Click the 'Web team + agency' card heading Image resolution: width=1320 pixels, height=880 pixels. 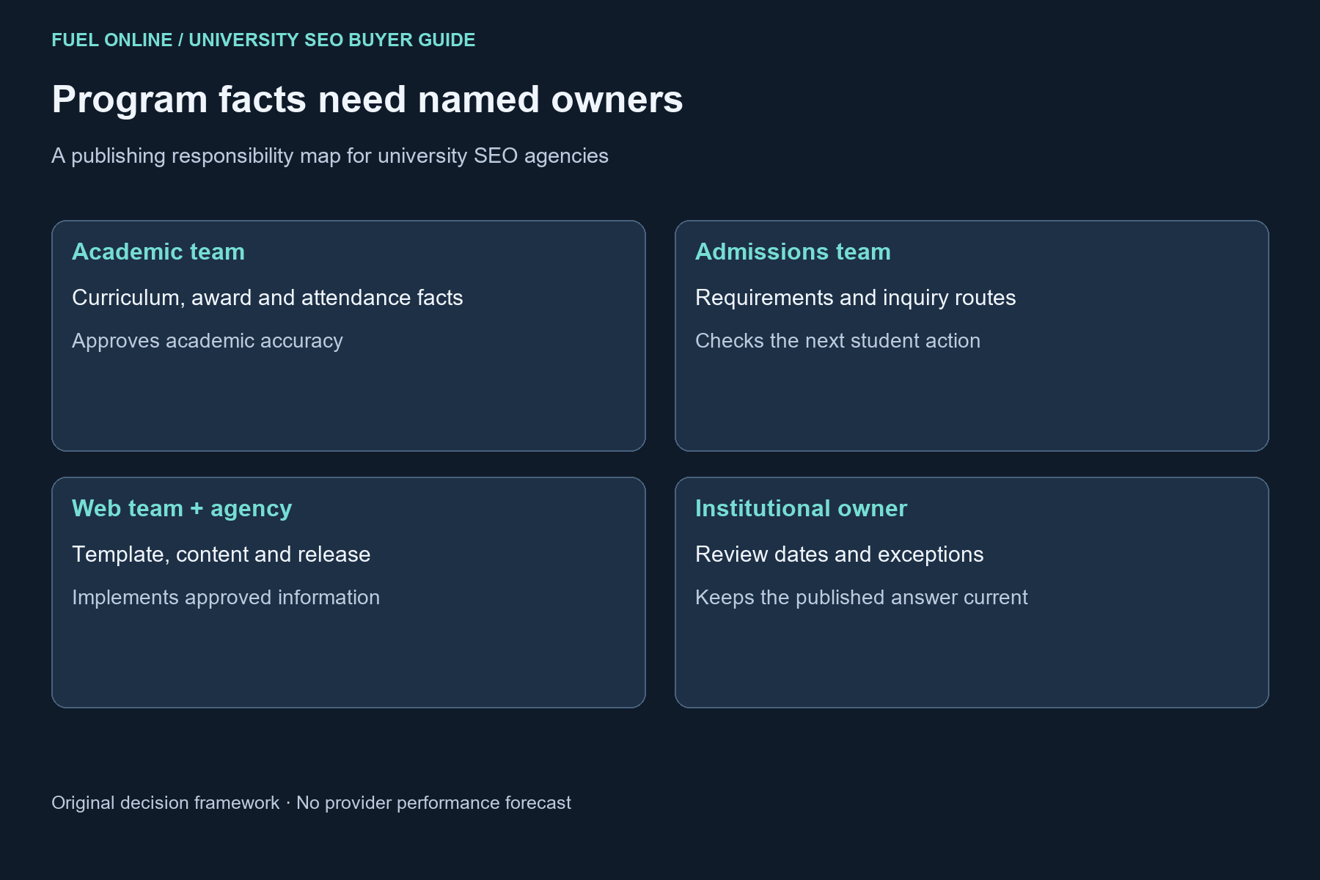pyautogui.click(x=182, y=508)
